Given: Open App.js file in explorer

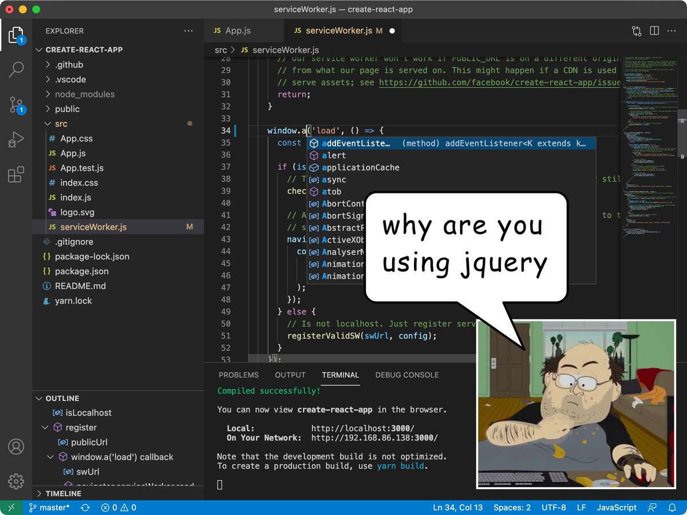Looking at the screenshot, I should pyautogui.click(x=118, y=153).
